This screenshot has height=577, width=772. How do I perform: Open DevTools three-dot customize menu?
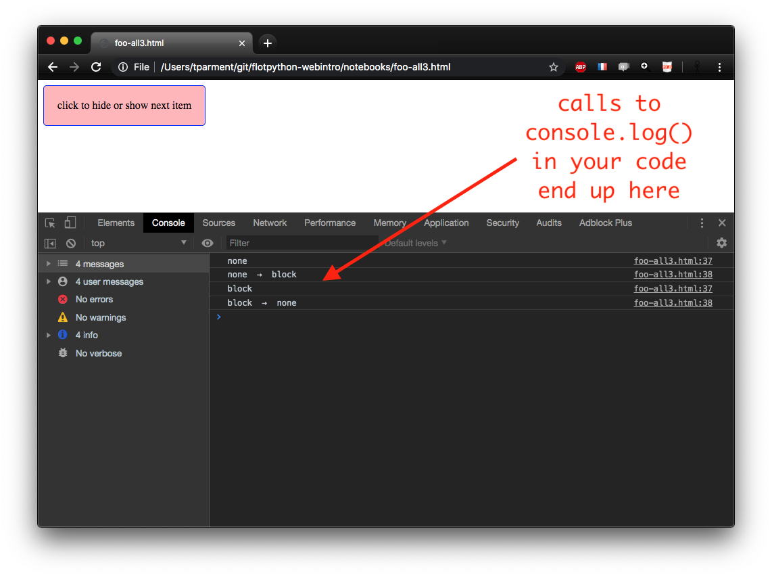702,223
